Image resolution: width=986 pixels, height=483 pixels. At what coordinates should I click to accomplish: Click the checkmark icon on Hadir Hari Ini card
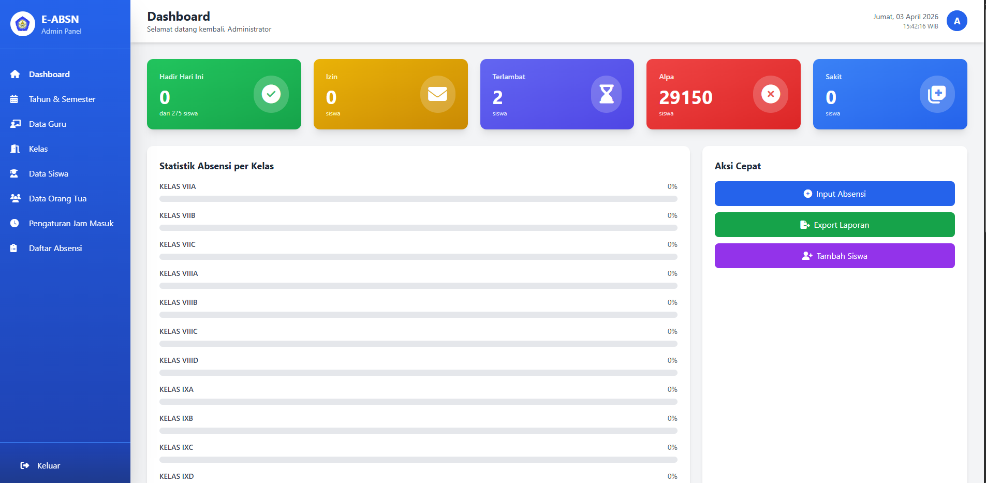[271, 94]
